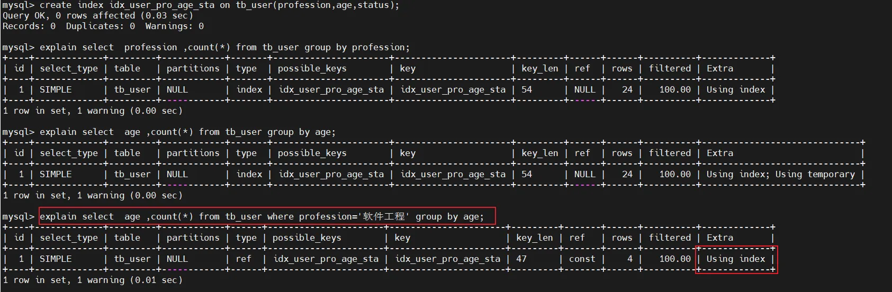
Task: Click the 'select_type' header in the last result table
Action: click(x=69, y=238)
